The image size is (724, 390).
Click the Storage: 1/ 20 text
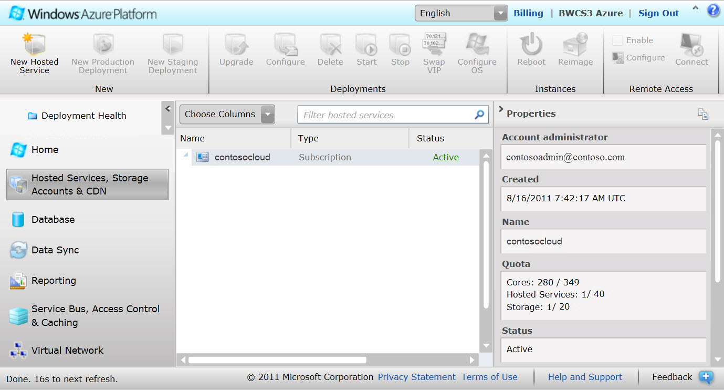click(x=538, y=307)
